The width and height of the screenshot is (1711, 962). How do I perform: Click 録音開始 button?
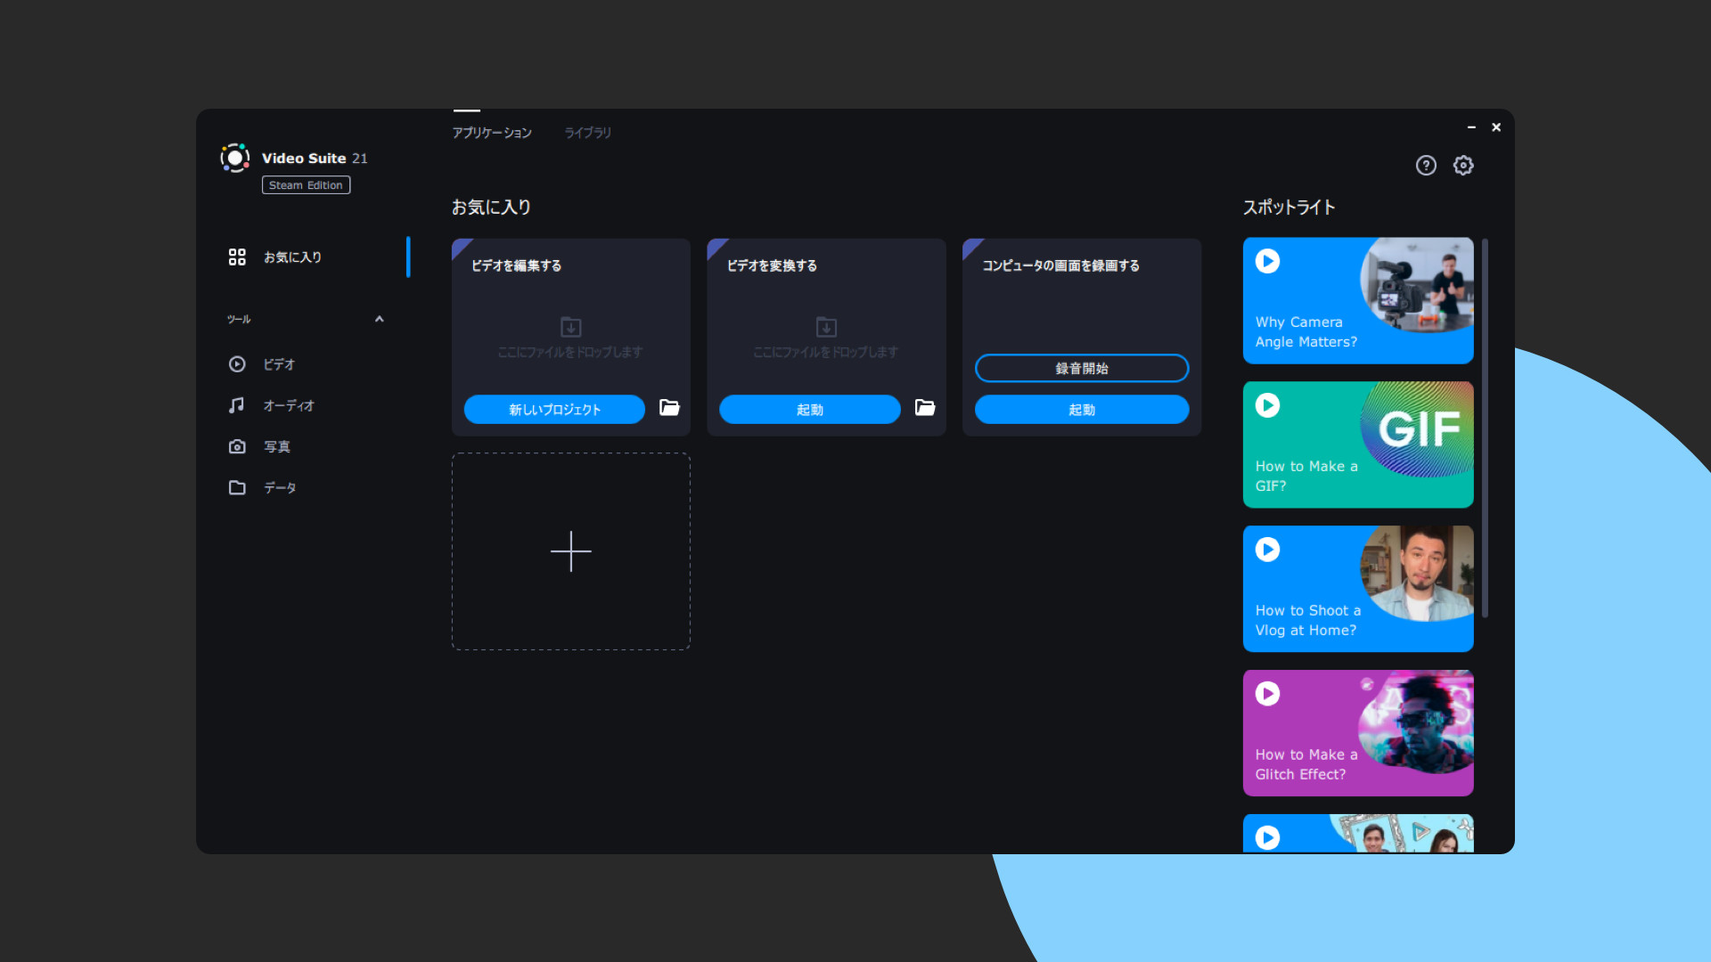click(1081, 368)
